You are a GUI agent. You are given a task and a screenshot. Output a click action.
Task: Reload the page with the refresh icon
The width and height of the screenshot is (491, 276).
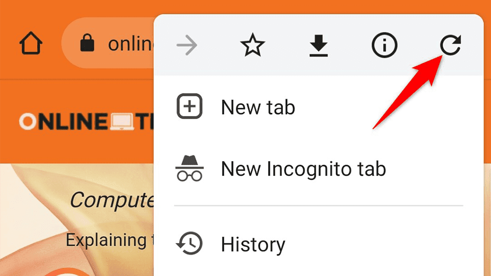click(x=450, y=46)
